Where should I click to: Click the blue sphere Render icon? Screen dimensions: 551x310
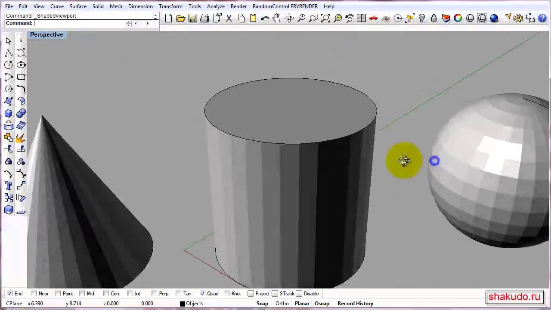[x=494, y=18]
